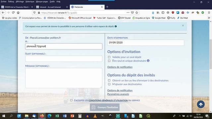Click the Sujet optional field

[x=64, y=59]
